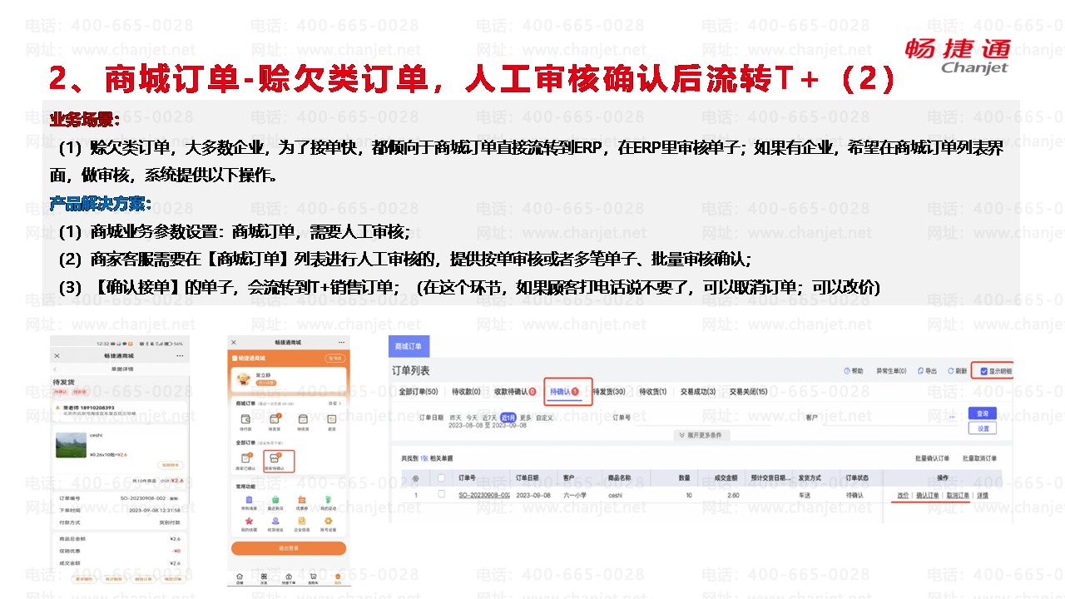Open the 优惠券 coupon icon

303,499
